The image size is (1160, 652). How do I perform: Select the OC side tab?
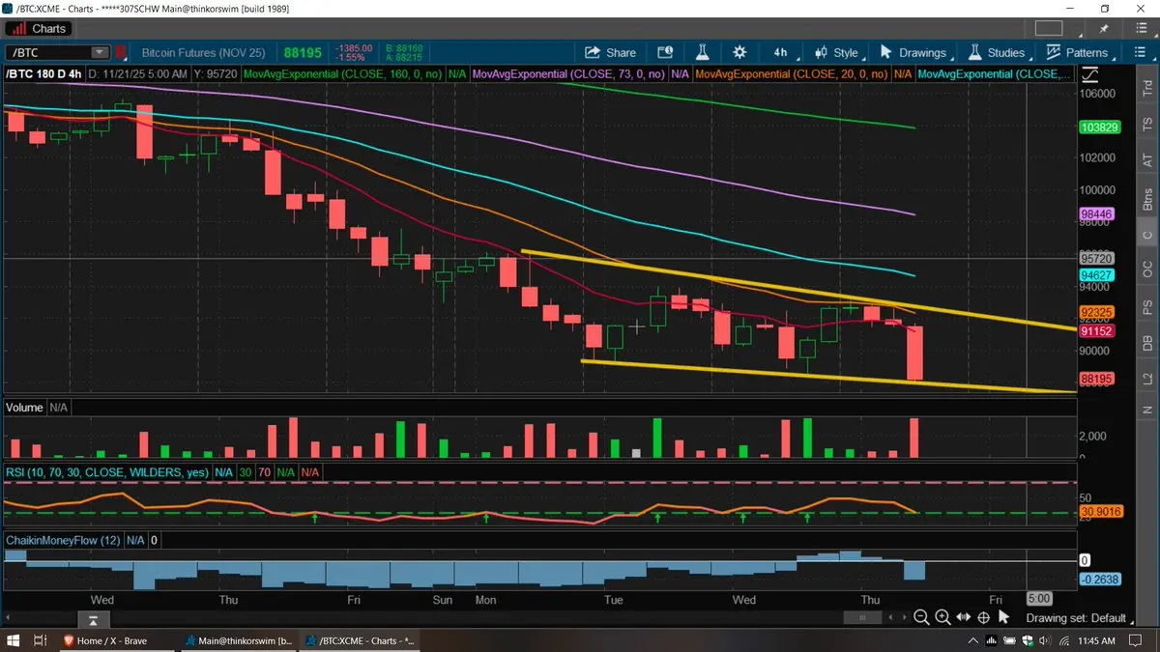point(1147,268)
